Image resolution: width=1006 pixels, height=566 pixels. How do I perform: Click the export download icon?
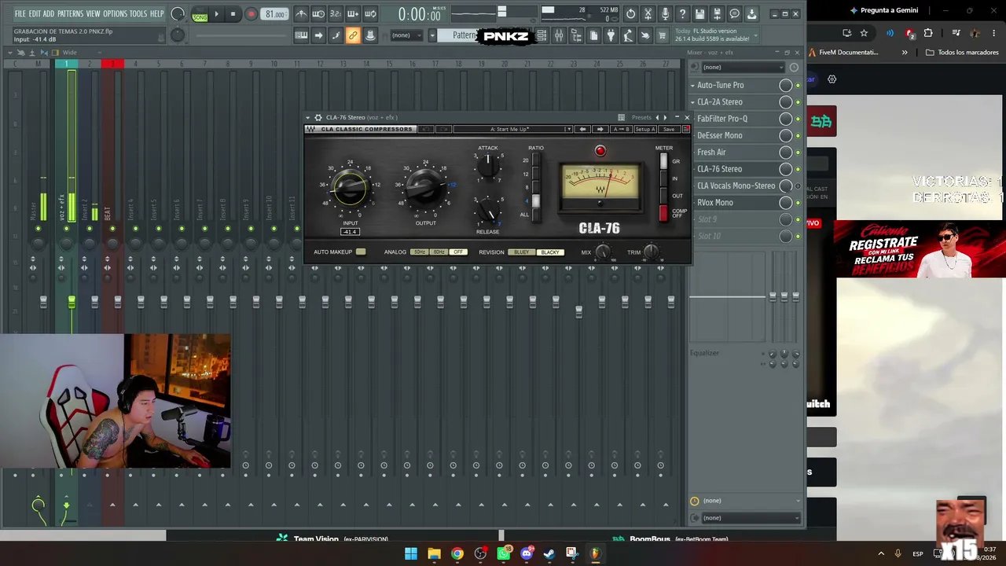coord(751,14)
